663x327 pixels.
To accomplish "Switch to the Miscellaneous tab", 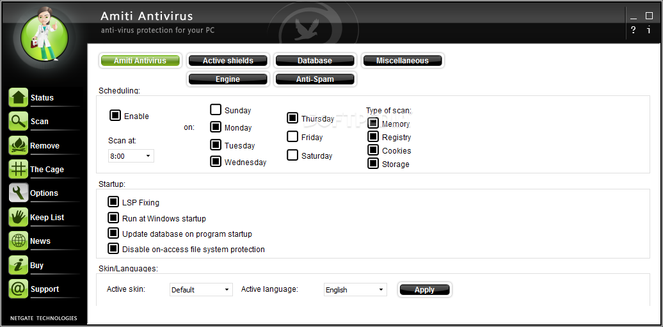I will [403, 61].
